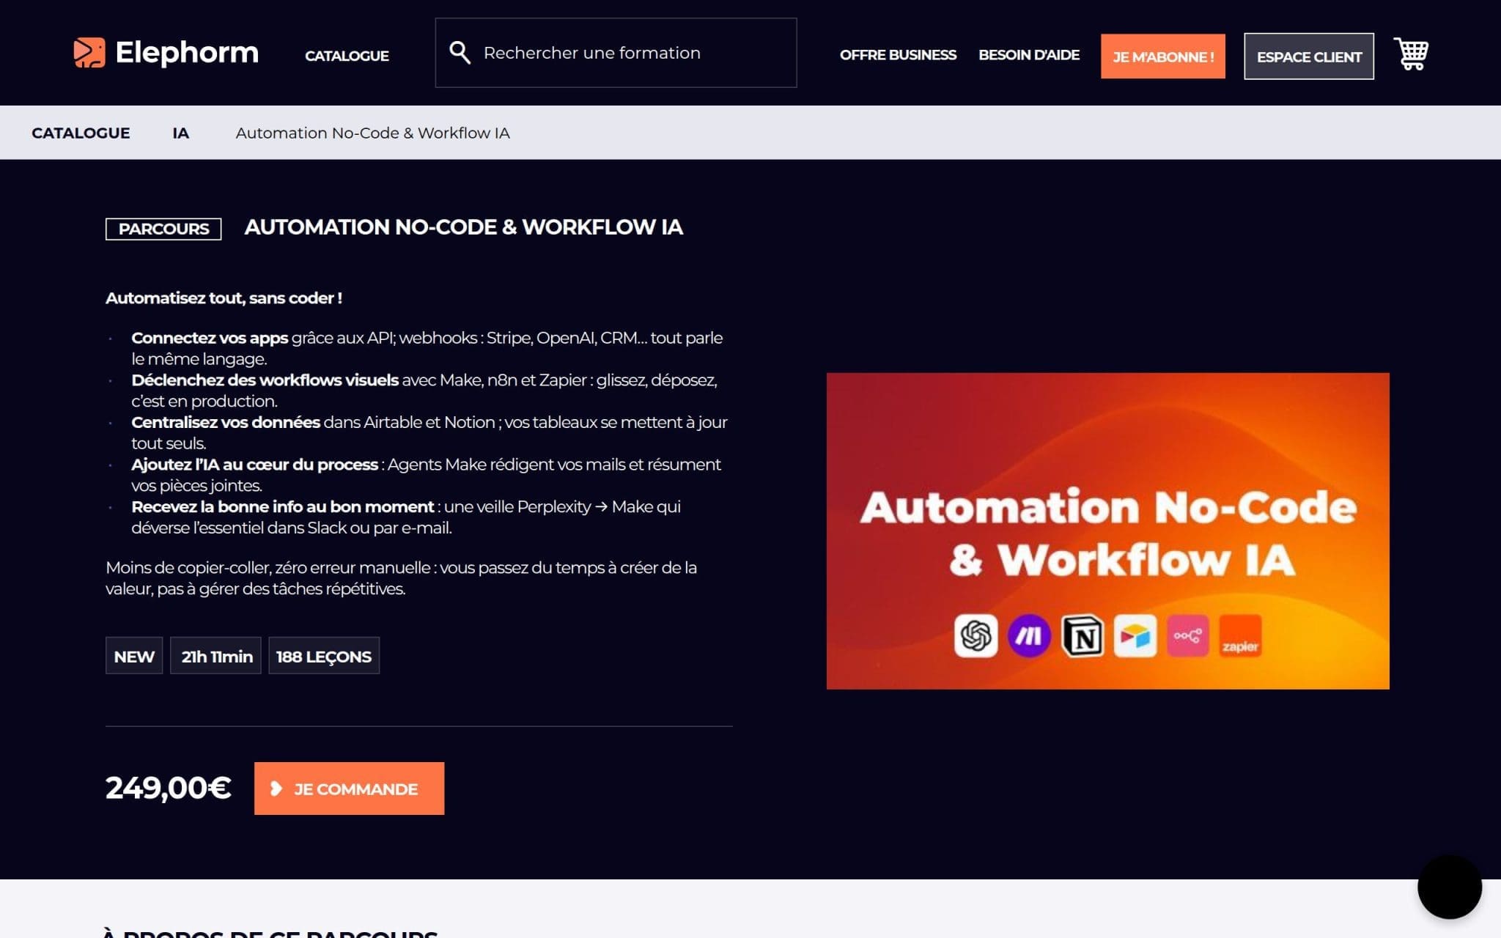Click the n8n logo icon in banner
This screenshot has height=938, width=1501.
tap(1188, 636)
